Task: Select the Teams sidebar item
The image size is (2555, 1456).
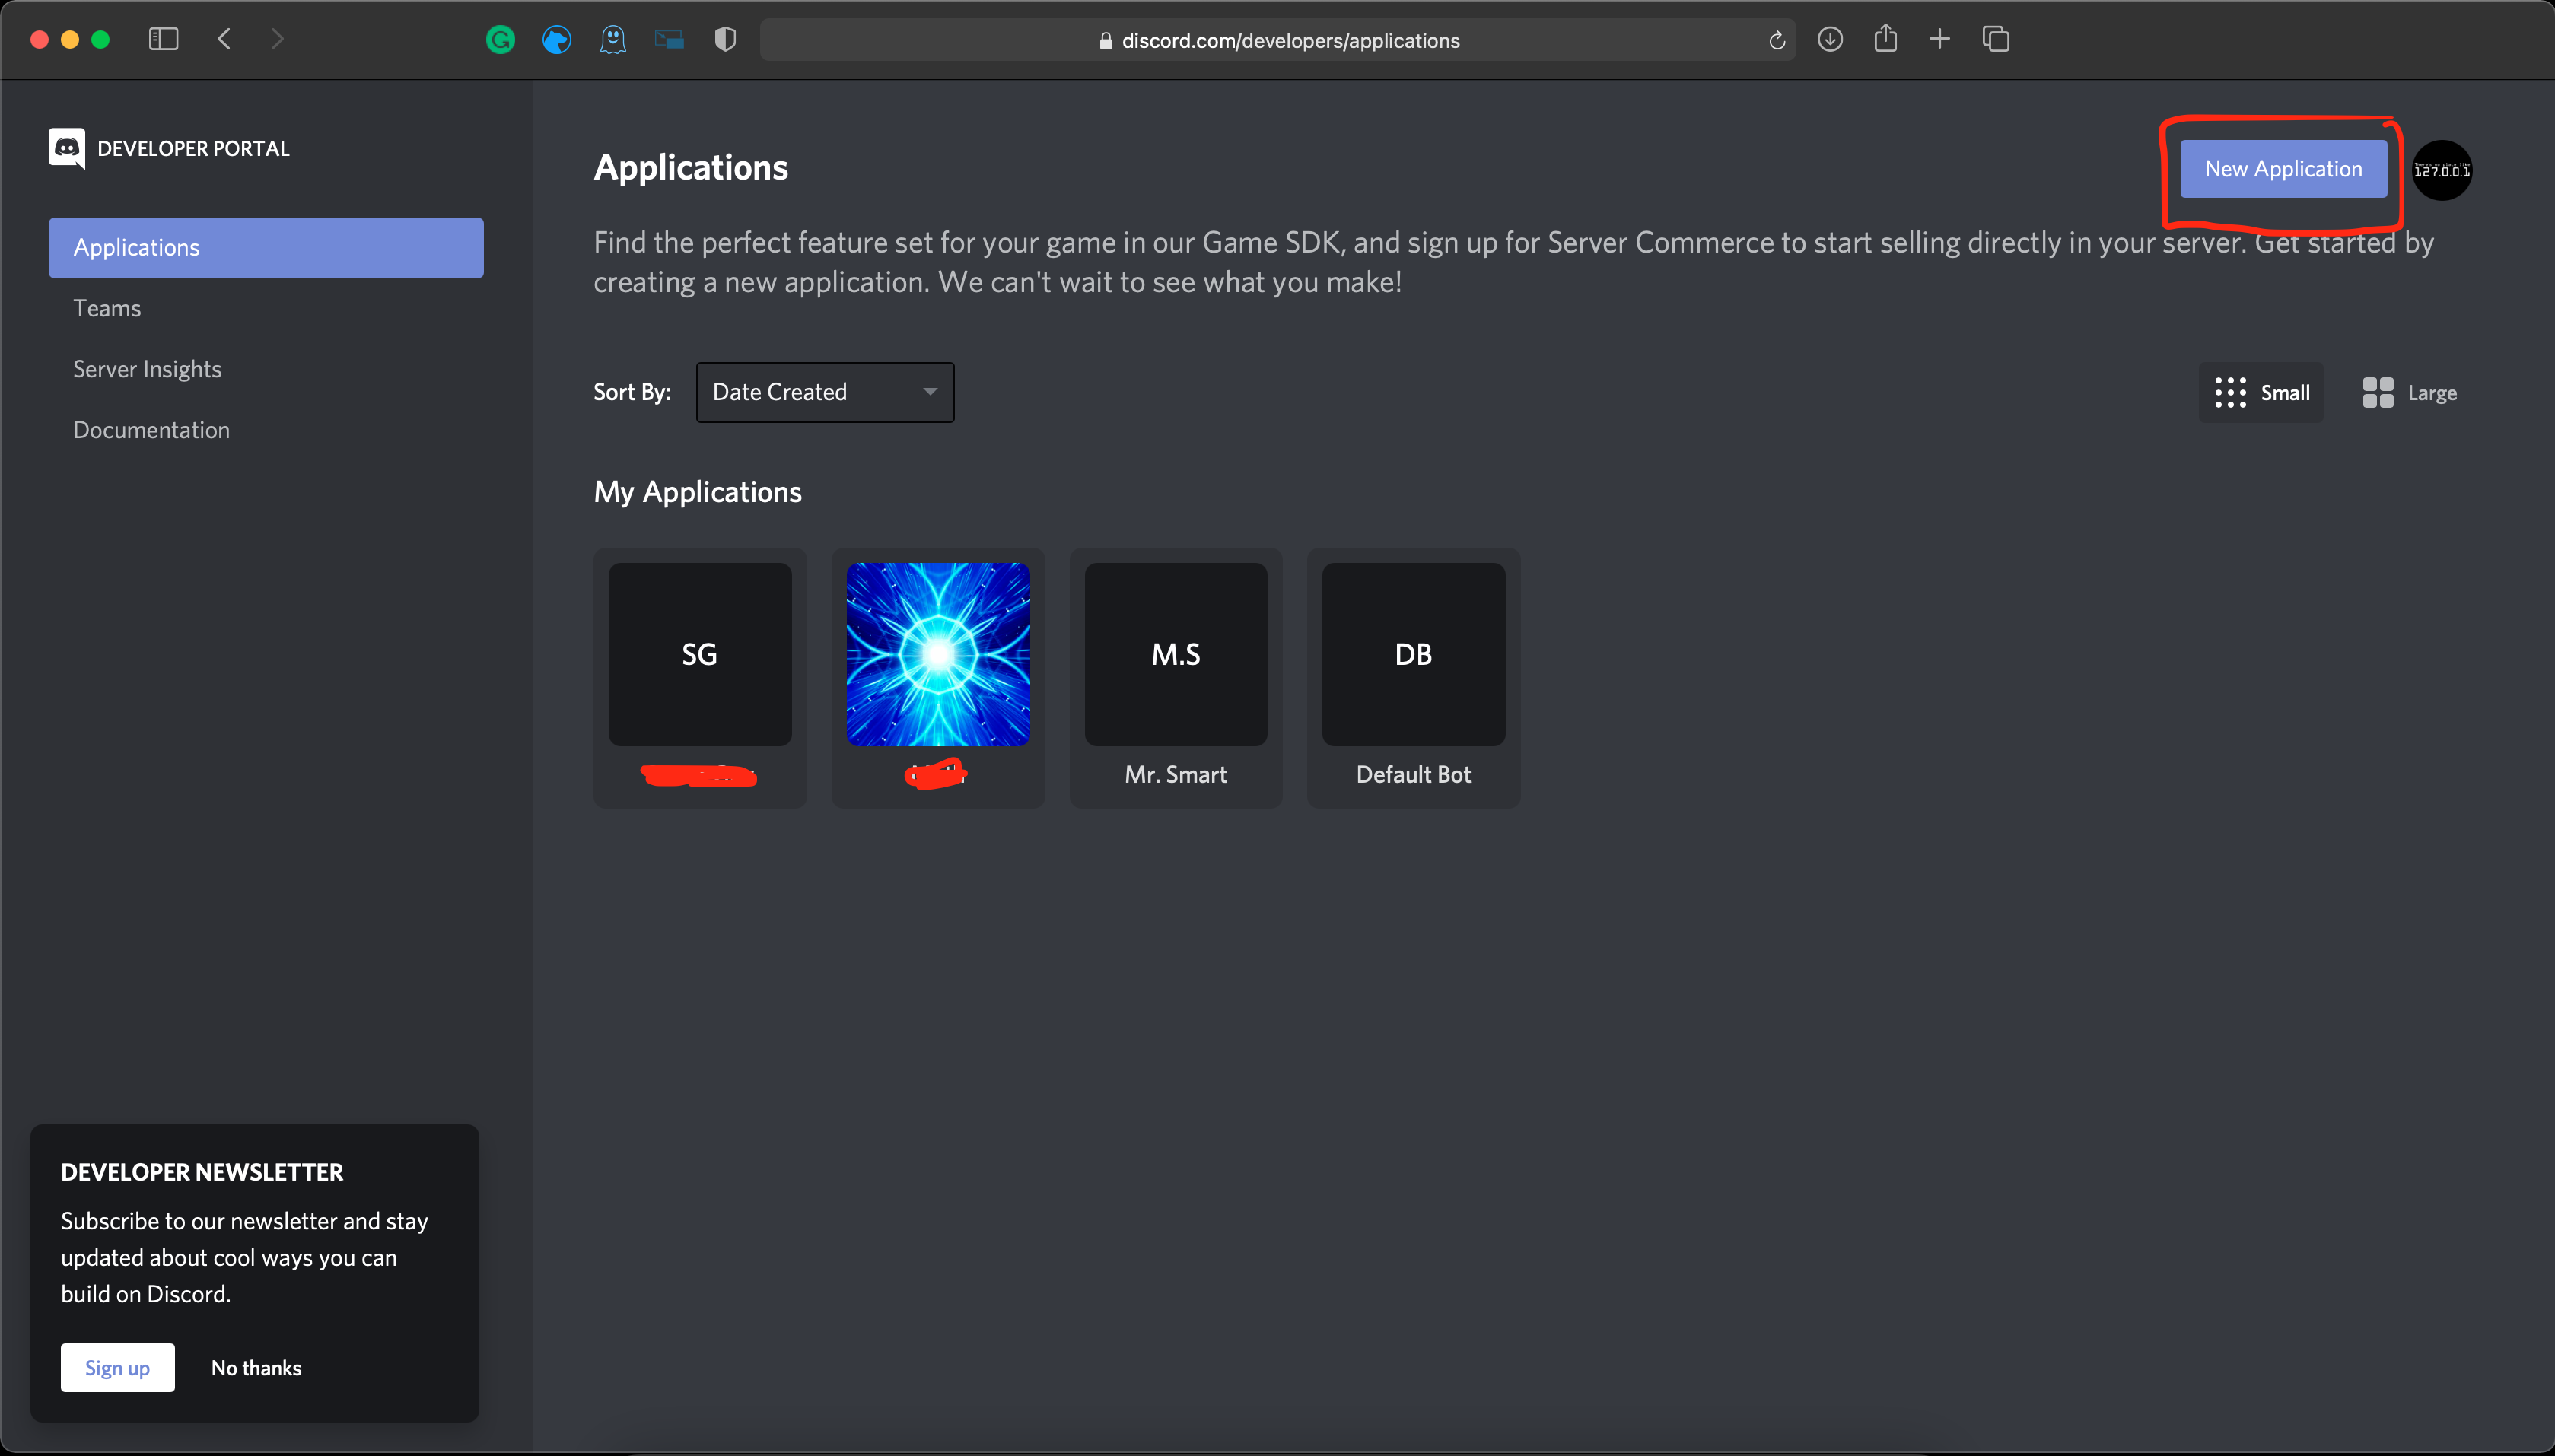Action: (x=103, y=307)
